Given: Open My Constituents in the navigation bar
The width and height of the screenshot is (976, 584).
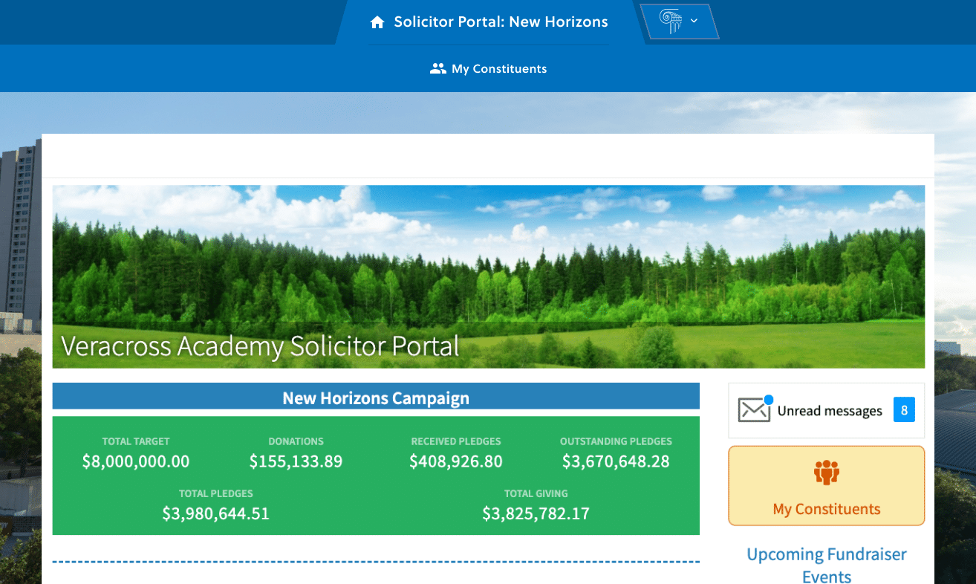Looking at the screenshot, I should pos(489,68).
